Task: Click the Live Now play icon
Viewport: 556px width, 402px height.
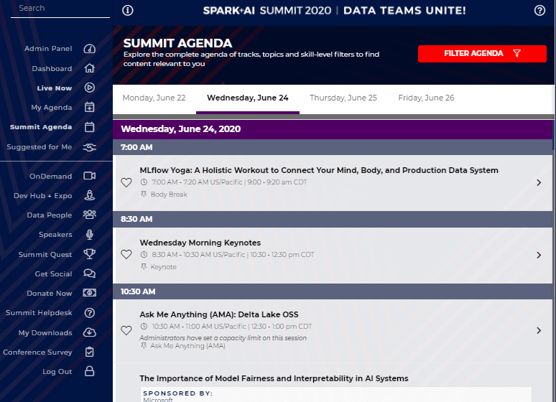Action: click(x=89, y=88)
